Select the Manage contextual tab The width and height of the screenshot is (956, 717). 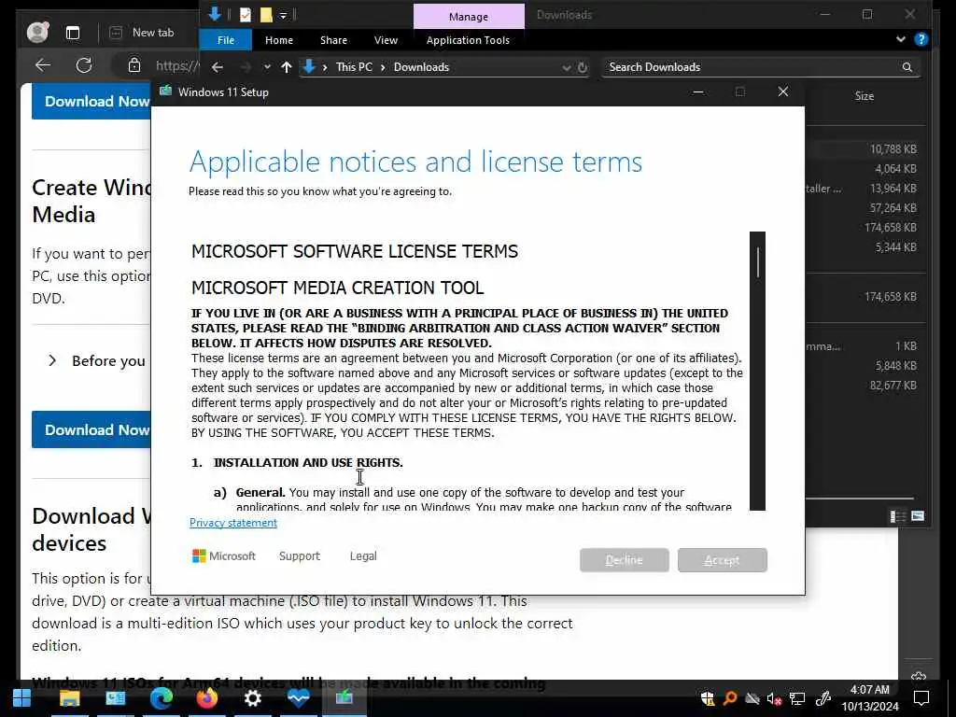coord(469,17)
